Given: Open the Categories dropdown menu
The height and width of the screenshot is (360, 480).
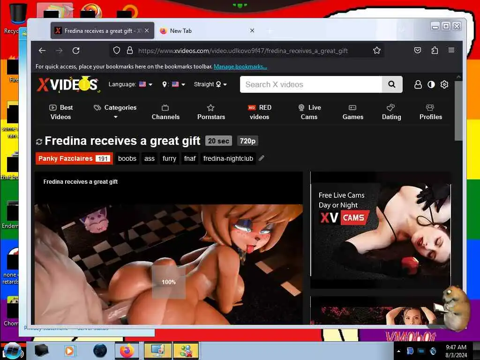Looking at the screenshot, I should tap(115, 112).
